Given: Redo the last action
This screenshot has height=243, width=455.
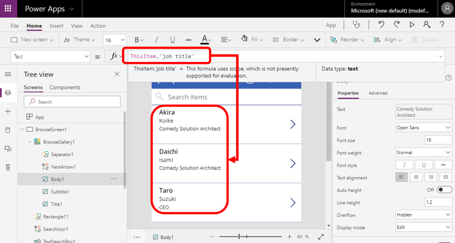Looking at the screenshot, I should 397,25.
